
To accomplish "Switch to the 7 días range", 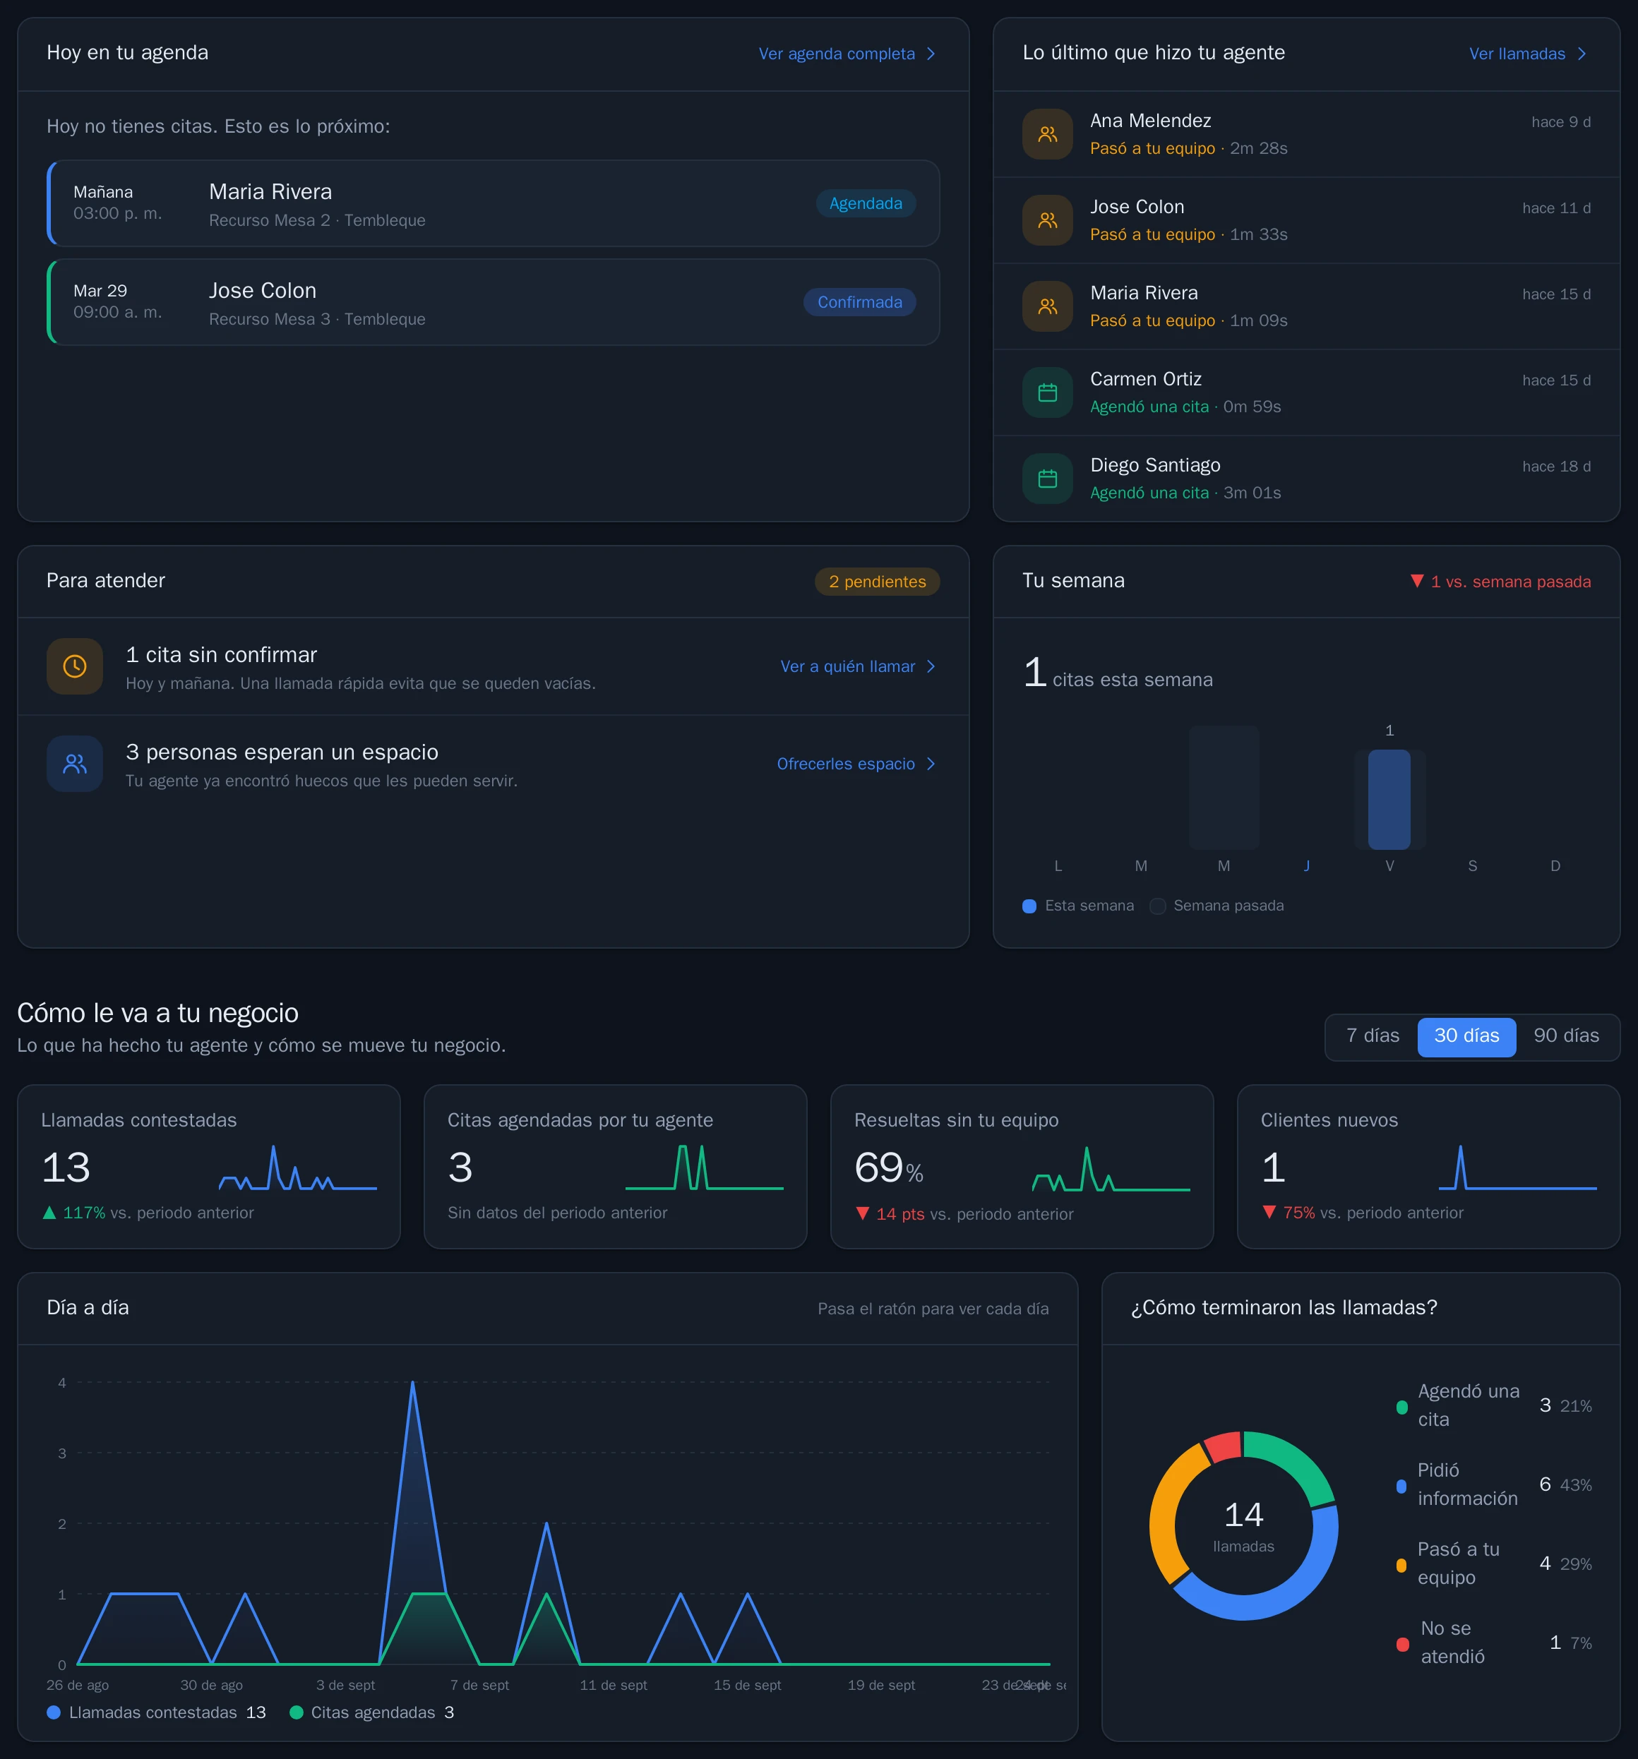I will pyautogui.click(x=1373, y=1036).
